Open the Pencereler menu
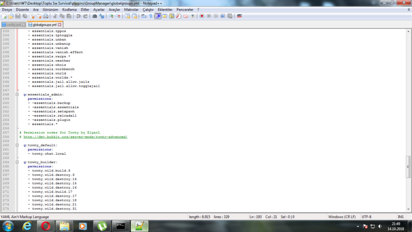 185,9
